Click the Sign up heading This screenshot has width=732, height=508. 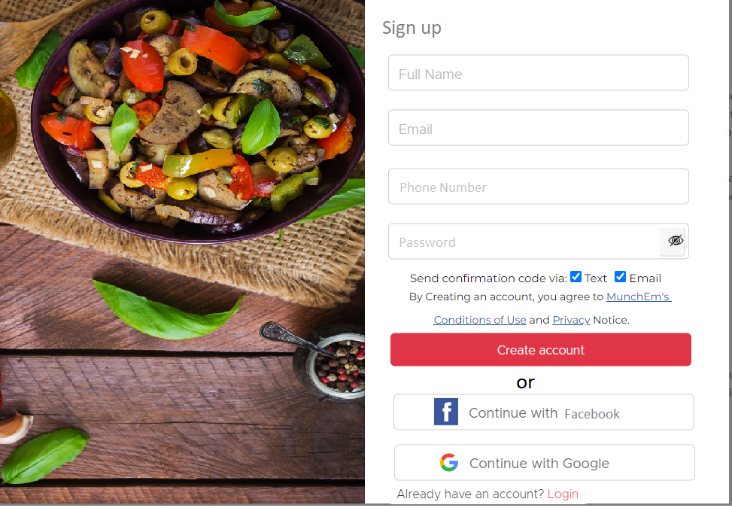click(x=412, y=28)
